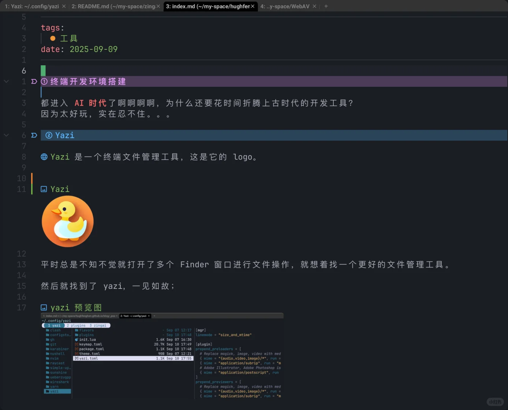Select the "2 plugins" tab inside yazi preview
This screenshot has width=508, height=410.
coord(75,325)
